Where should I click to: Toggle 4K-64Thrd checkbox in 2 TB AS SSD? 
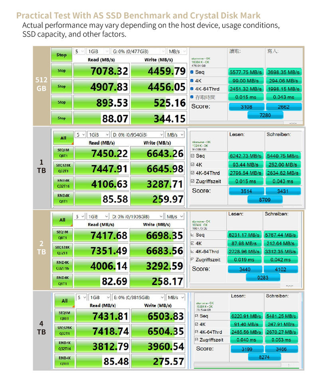pyautogui.click(x=192, y=251)
